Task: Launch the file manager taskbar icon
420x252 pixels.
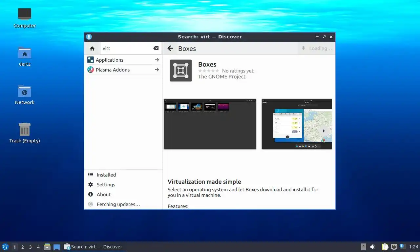Action: tap(47, 247)
